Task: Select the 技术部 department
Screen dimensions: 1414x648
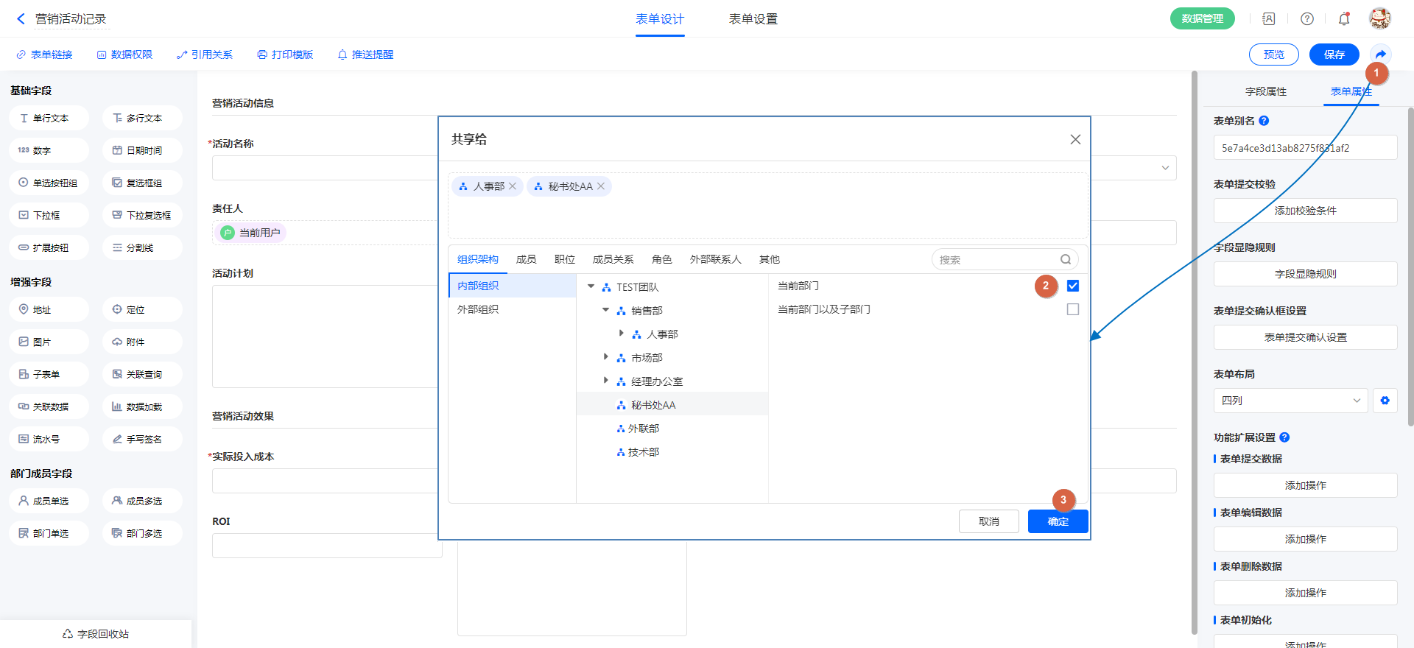Action: (644, 452)
